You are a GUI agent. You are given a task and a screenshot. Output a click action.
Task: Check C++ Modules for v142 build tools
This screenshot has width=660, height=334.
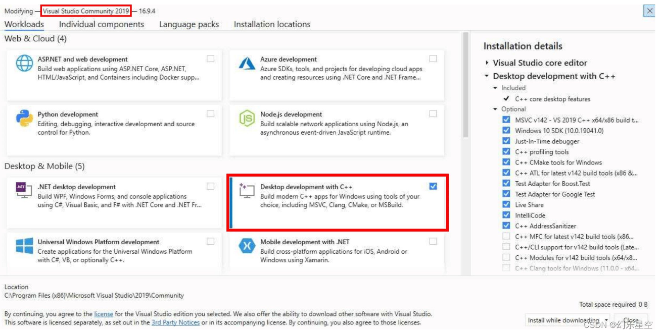point(506,258)
